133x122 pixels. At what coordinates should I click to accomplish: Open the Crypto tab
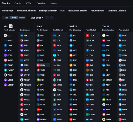click(x=18, y=3)
